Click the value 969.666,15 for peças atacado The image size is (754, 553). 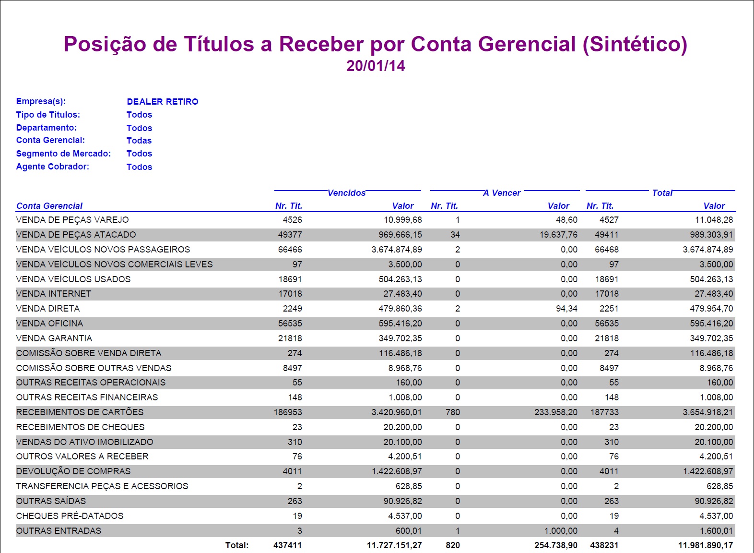click(x=401, y=235)
